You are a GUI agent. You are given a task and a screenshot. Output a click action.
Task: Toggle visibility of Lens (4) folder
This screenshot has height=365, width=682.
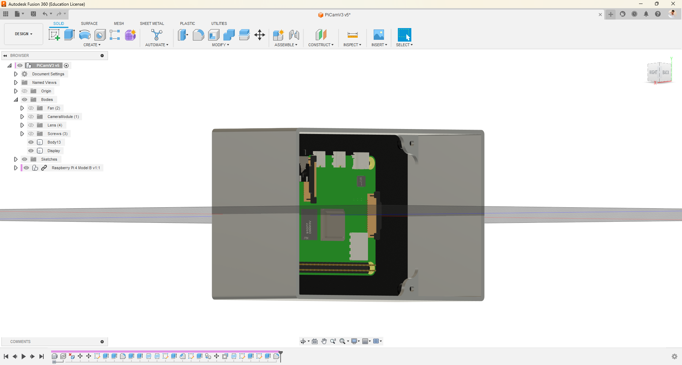coord(31,125)
